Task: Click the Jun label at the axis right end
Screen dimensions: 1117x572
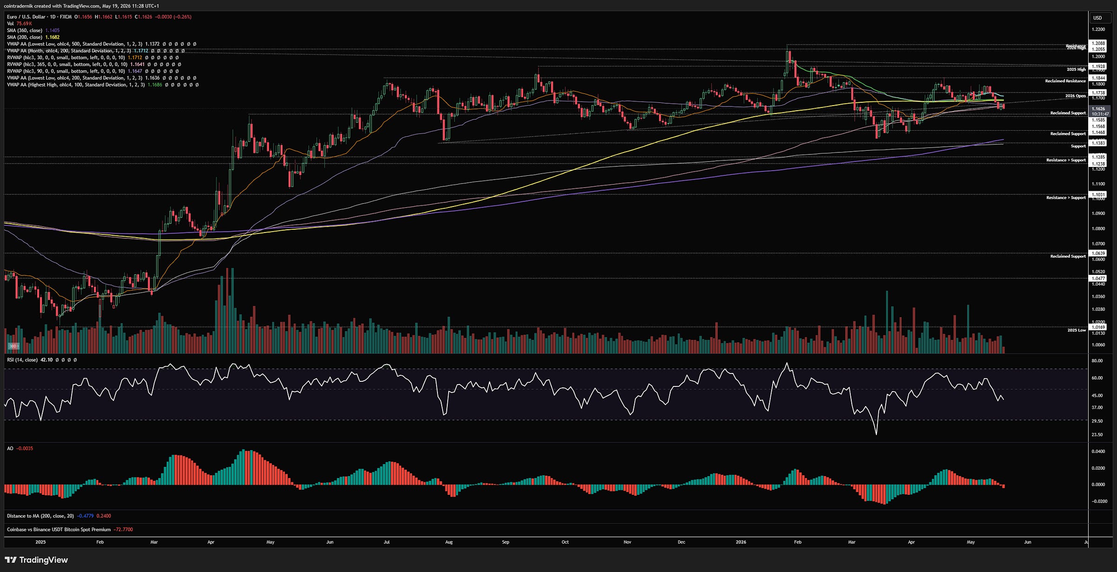Action: tap(1028, 542)
